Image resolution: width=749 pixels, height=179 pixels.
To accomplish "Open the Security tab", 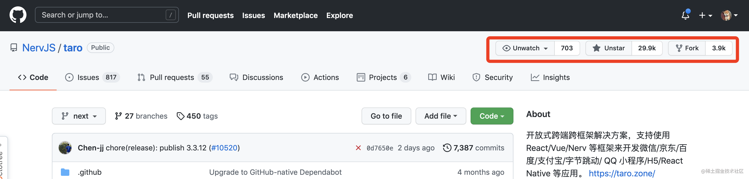I will pos(493,77).
